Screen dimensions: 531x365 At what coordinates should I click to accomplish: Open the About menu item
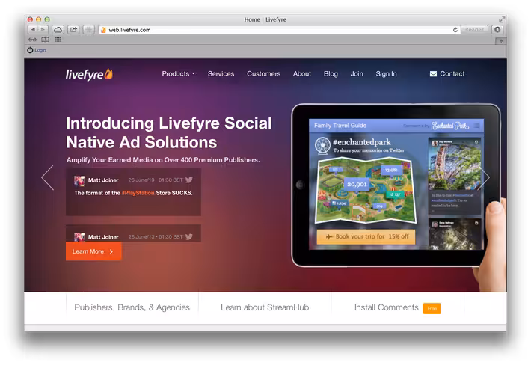(301, 74)
